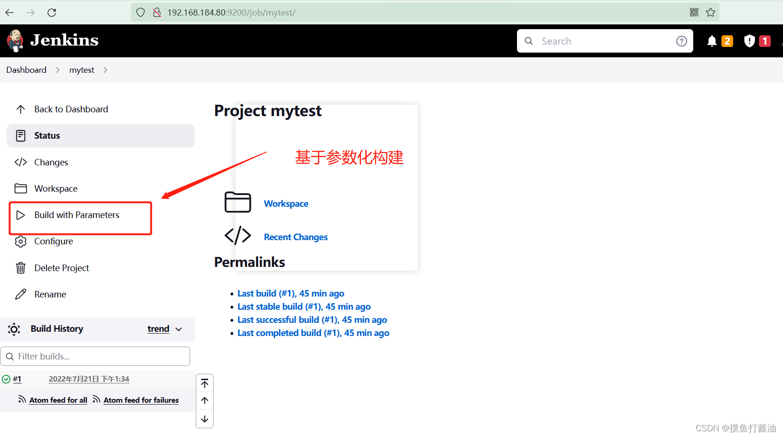
Task: Click the Build with Parameters play icon
Action: click(21, 215)
